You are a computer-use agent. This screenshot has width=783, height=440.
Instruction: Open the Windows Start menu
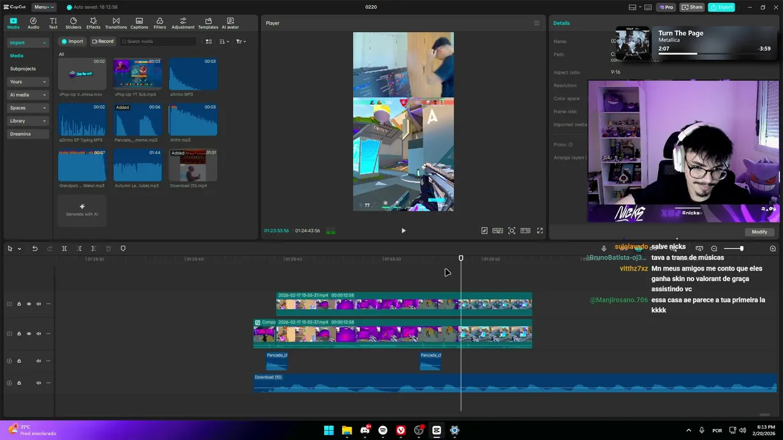pos(328,430)
